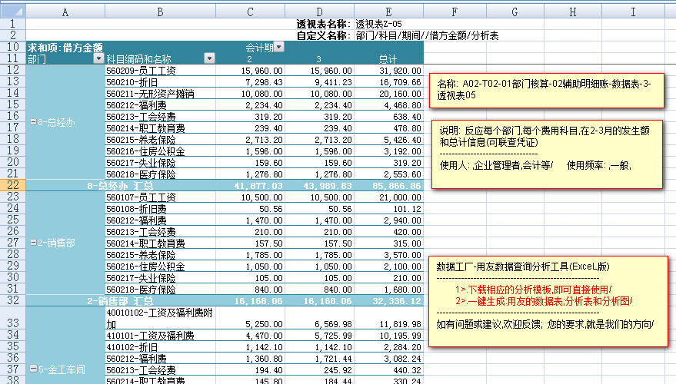Collapse the 5-金工车间 pivot group

pos(31,367)
